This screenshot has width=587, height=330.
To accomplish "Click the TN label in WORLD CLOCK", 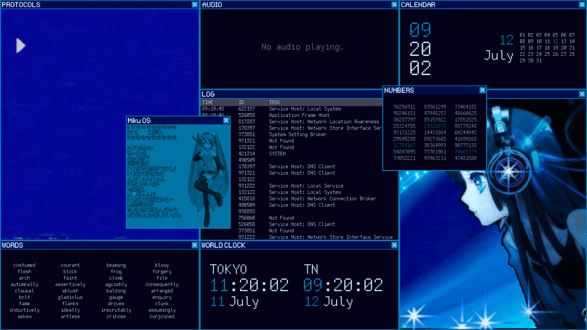I will pyautogui.click(x=311, y=269).
